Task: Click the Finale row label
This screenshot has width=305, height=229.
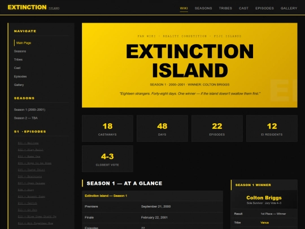Action: [x=89, y=218]
